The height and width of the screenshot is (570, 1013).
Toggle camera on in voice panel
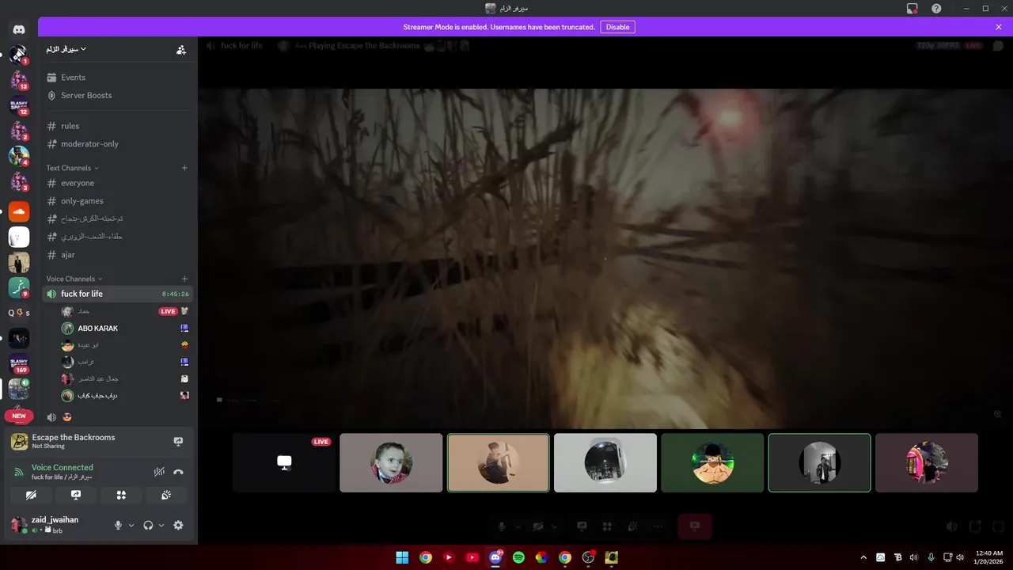click(x=31, y=495)
